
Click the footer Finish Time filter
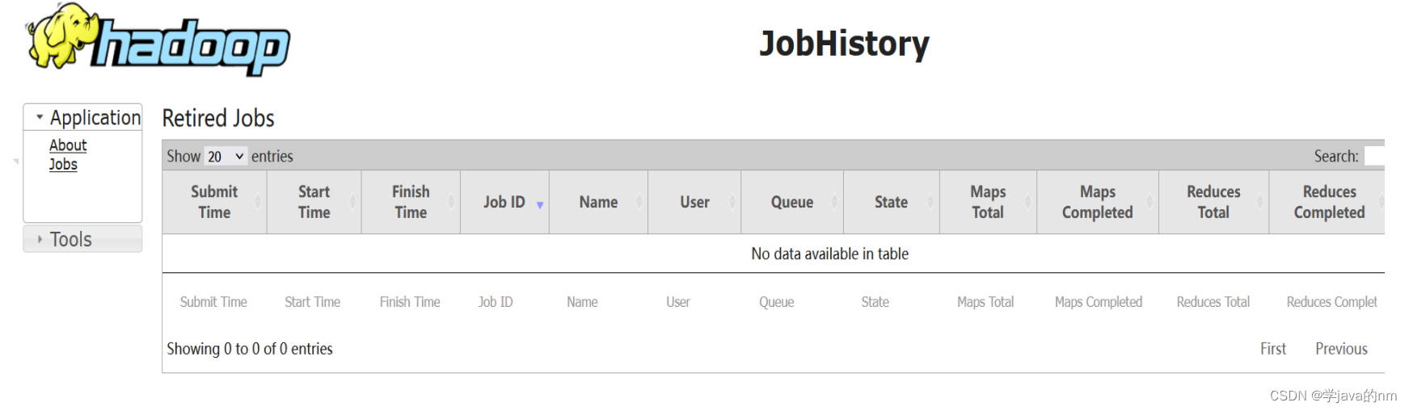(x=410, y=302)
